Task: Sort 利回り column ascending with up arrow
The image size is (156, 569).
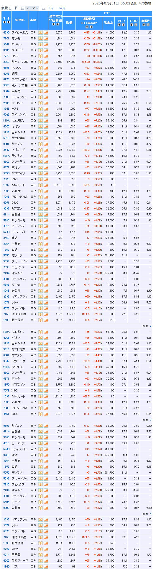Action: point(144,25)
